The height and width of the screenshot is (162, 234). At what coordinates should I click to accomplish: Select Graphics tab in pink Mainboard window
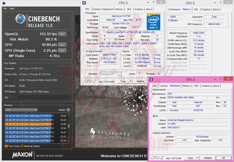point(206,86)
